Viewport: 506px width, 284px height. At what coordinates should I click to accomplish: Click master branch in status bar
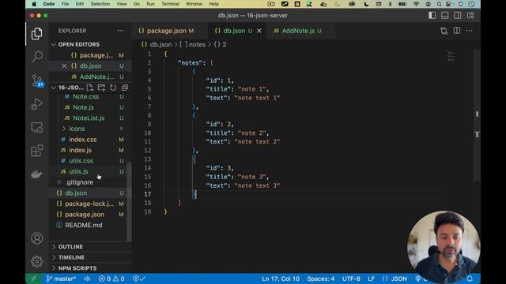(62, 278)
